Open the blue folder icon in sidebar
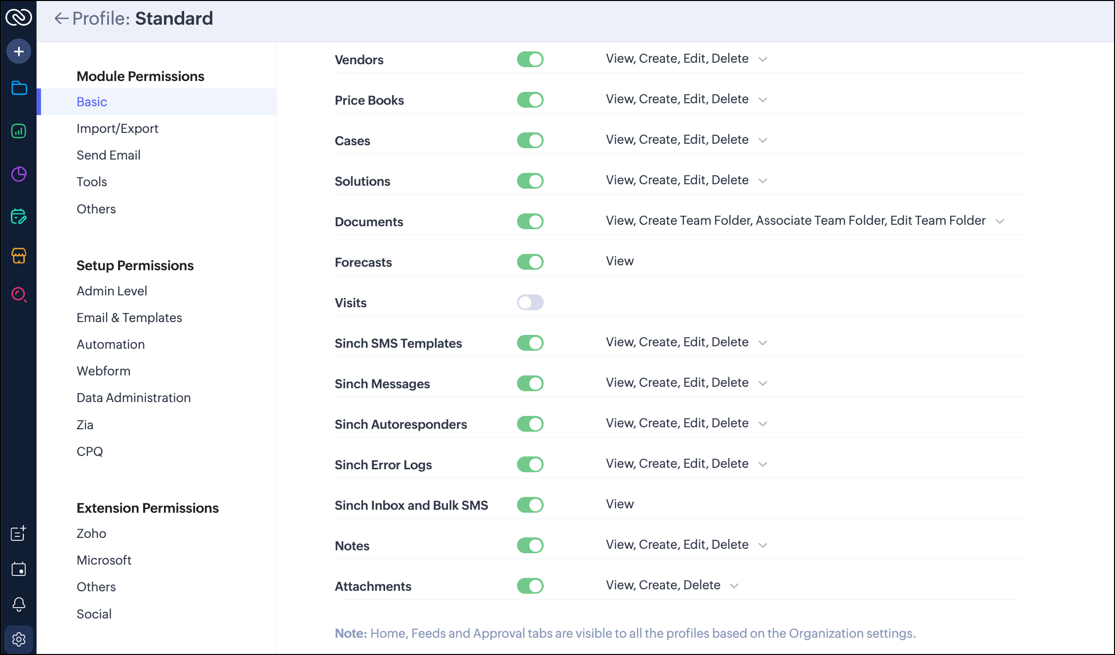Image resolution: width=1115 pixels, height=655 pixels. [19, 88]
